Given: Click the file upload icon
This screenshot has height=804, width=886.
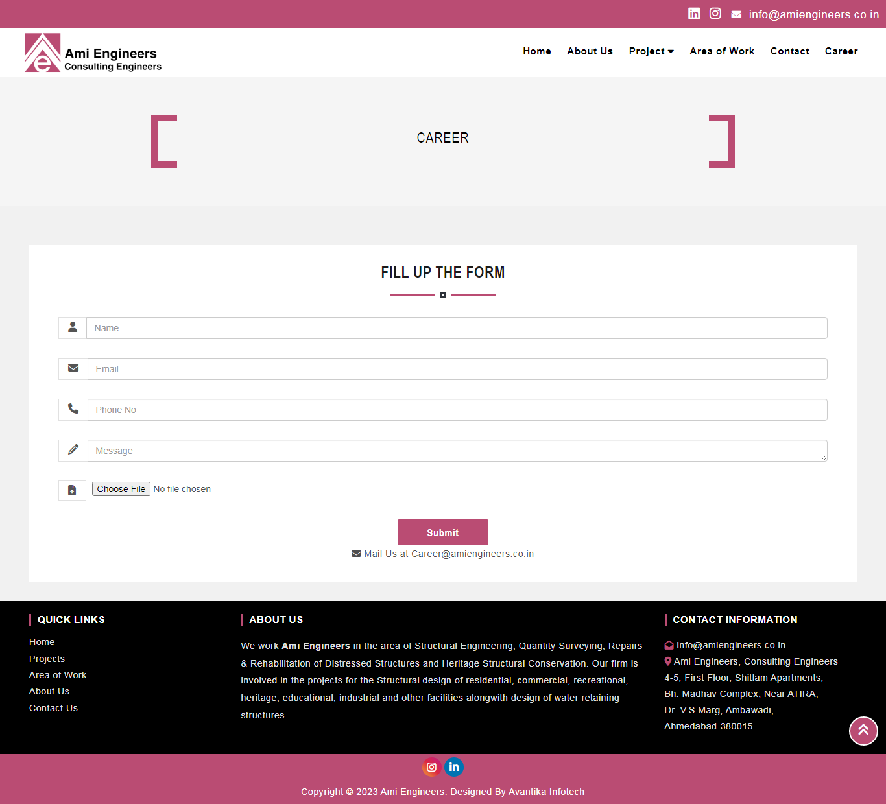Looking at the screenshot, I should pyautogui.click(x=72, y=490).
